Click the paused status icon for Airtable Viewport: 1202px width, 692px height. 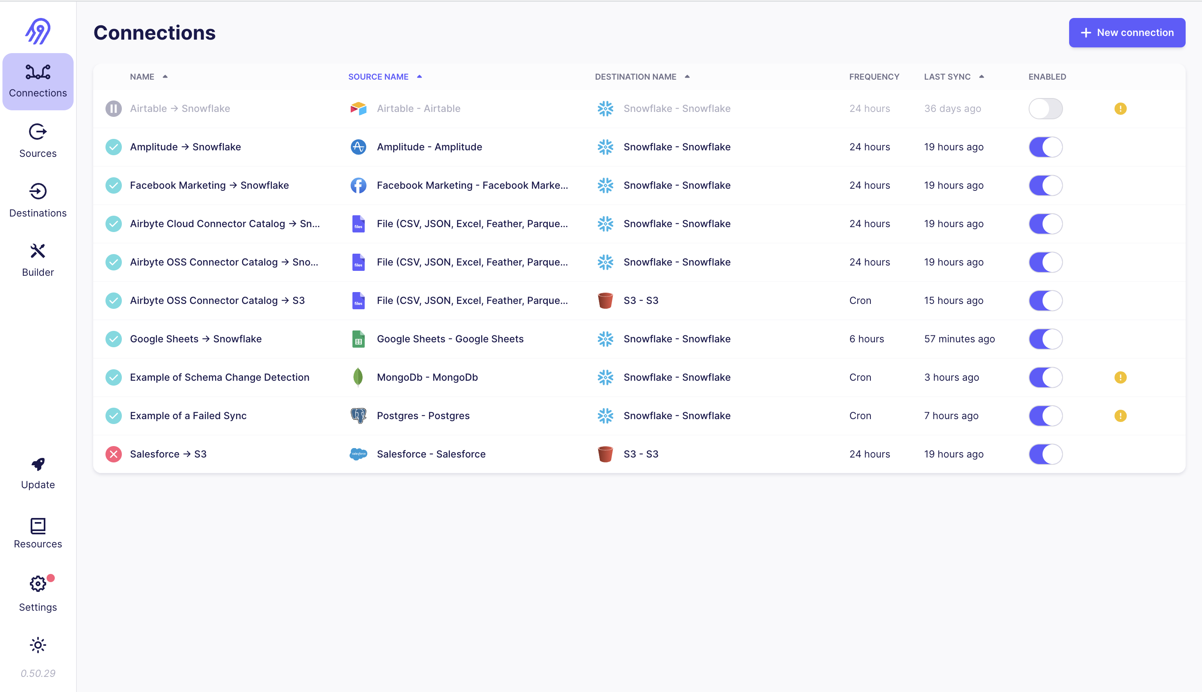pos(113,109)
